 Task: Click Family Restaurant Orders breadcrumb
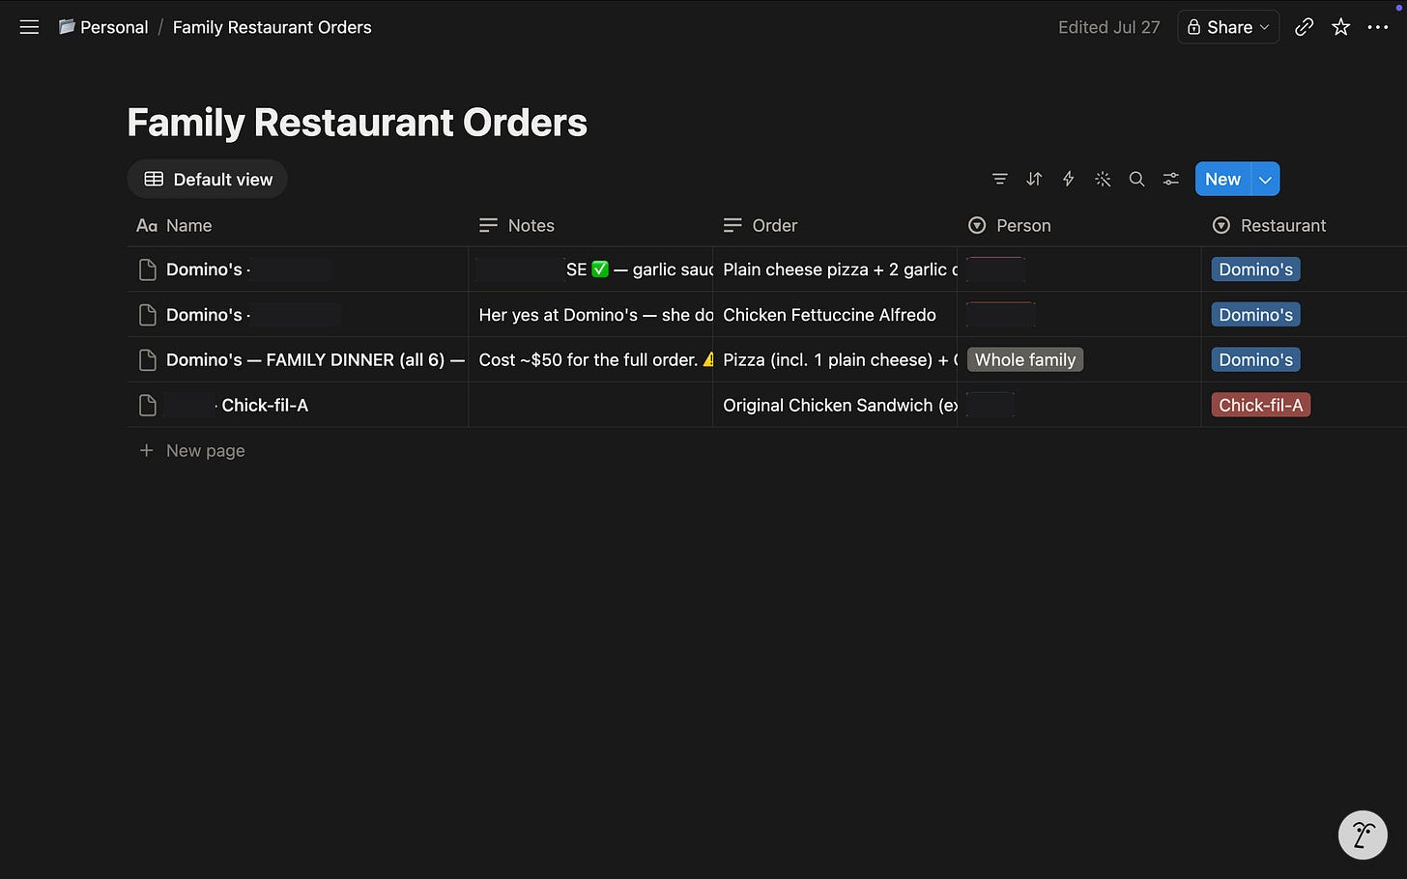click(x=272, y=27)
